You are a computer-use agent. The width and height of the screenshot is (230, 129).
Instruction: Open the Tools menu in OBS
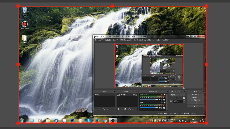pyautogui.click(x=156, y=40)
